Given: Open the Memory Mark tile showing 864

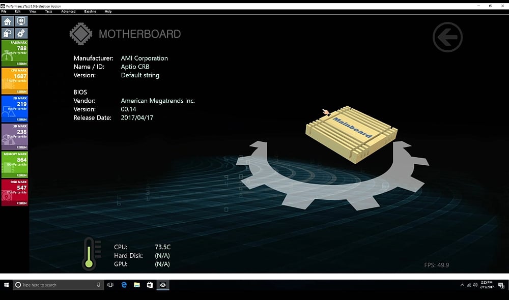Looking at the screenshot, I should coord(15,165).
